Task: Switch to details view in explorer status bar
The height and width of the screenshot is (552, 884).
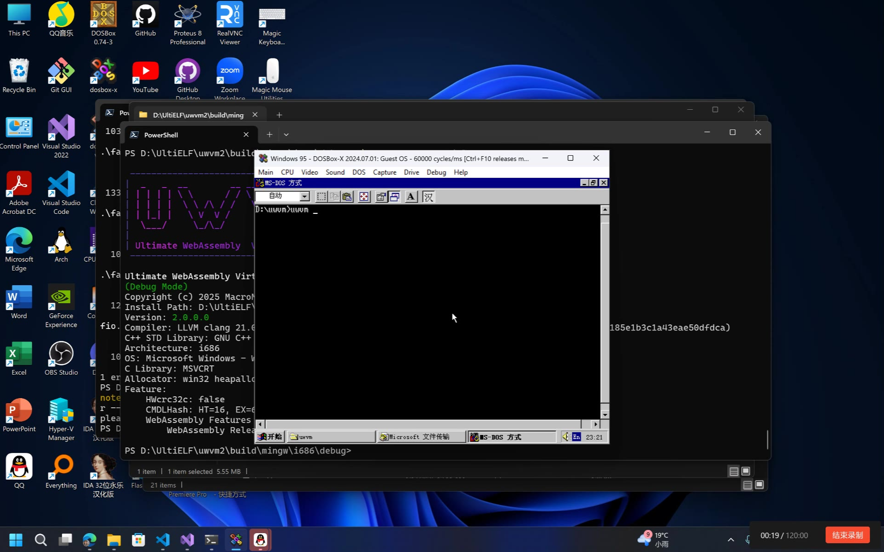Action: coord(734,471)
